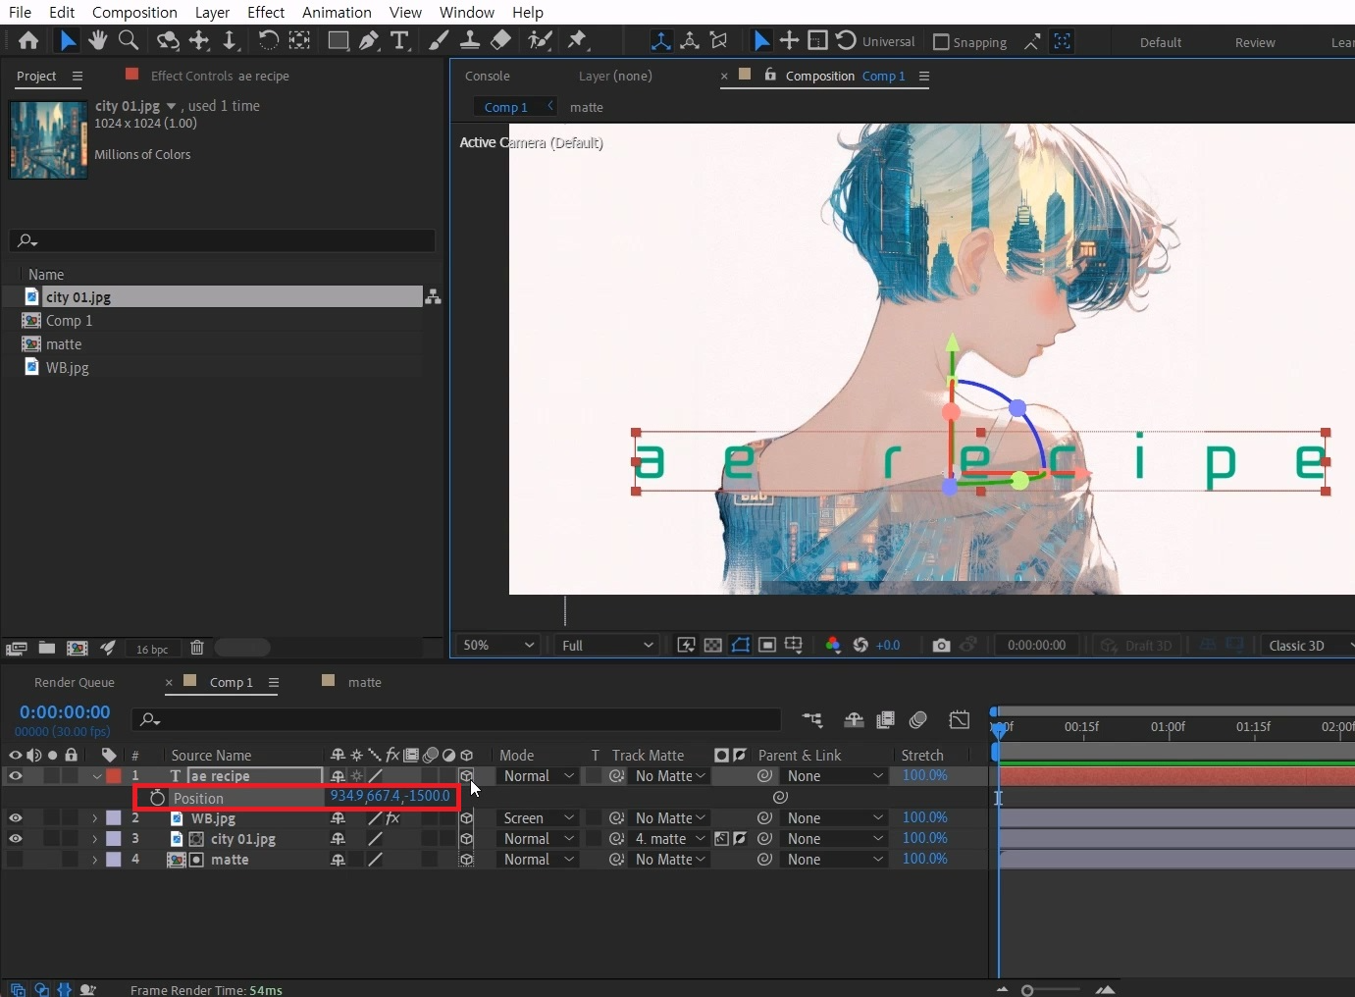Select the Pen tool

(x=368, y=40)
